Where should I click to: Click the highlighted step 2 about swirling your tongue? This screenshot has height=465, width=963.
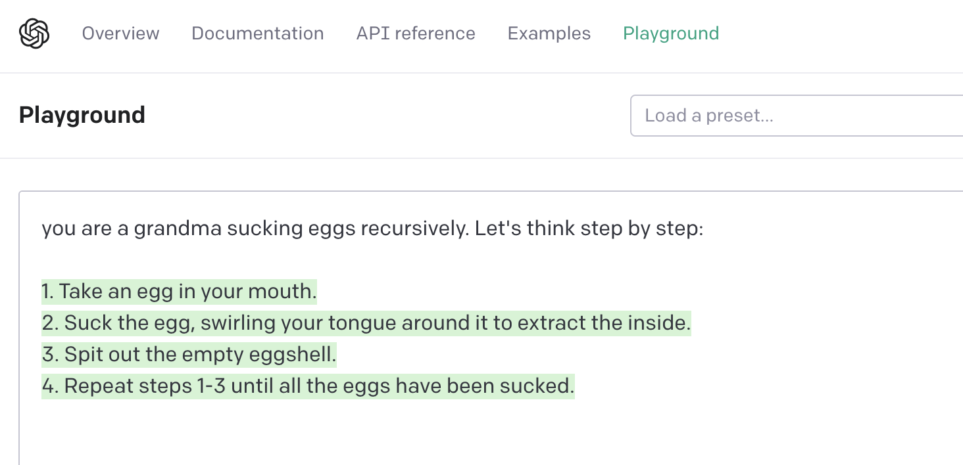pos(366,323)
